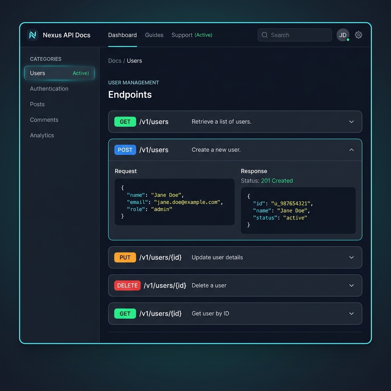391x391 pixels.
Task: Click the "Response" section label
Action: click(x=254, y=171)
